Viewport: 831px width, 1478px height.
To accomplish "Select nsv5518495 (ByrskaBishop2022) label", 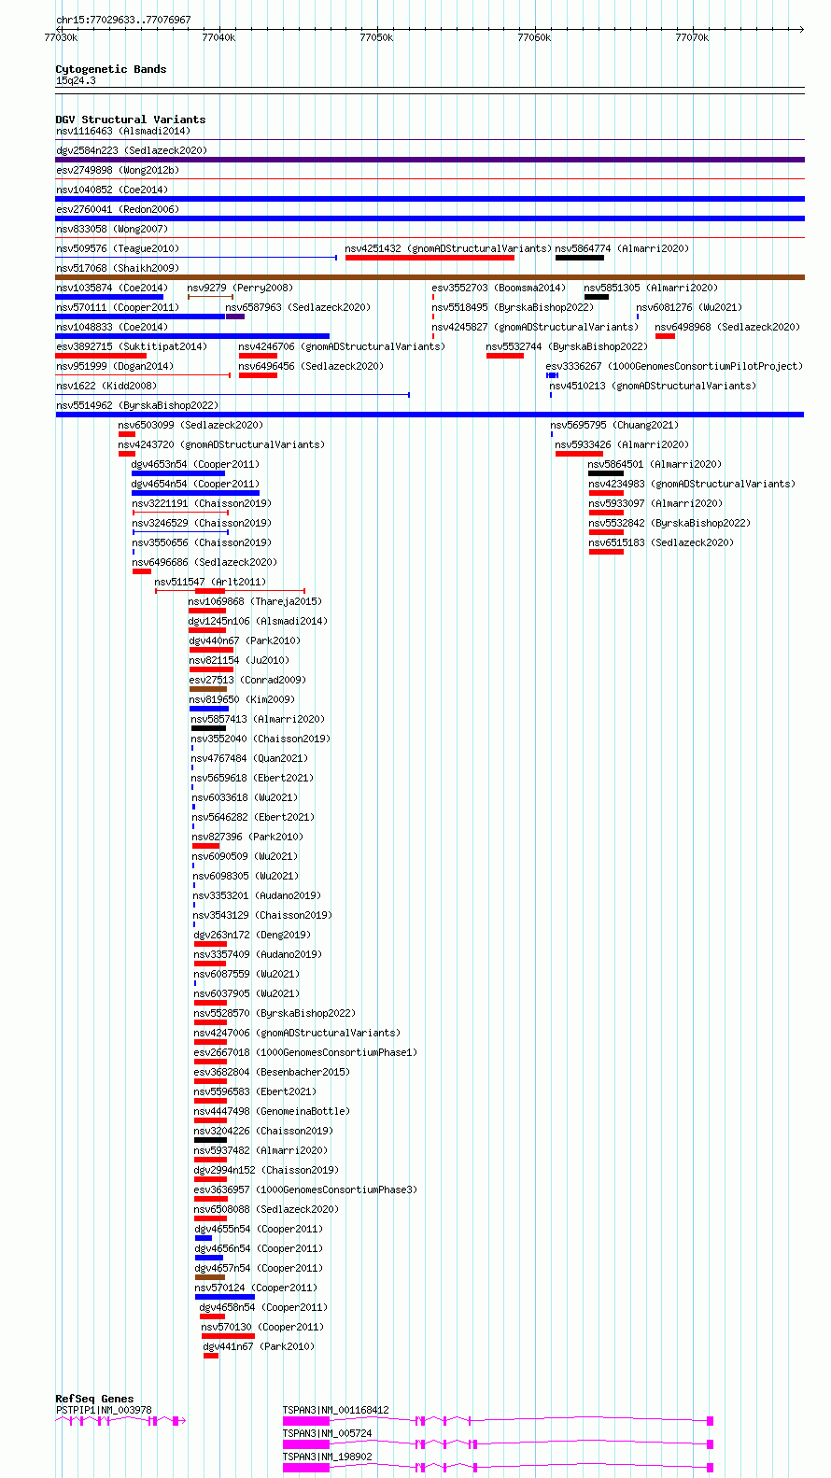I will [x=513, y=307].
